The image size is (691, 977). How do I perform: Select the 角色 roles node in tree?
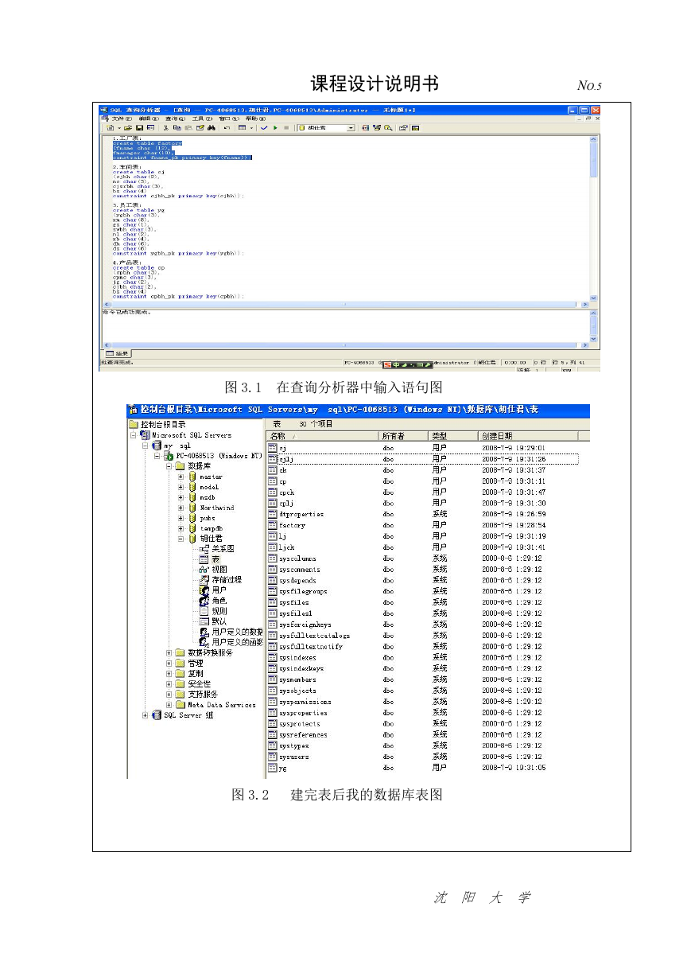click(x=212, y=601)
